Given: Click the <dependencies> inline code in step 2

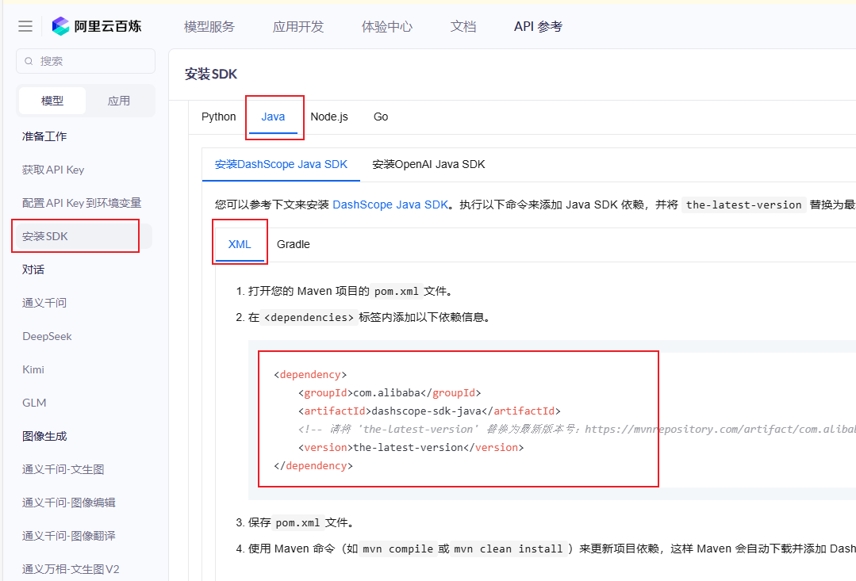Looking at the screenshot, I should tap(309, 318).
